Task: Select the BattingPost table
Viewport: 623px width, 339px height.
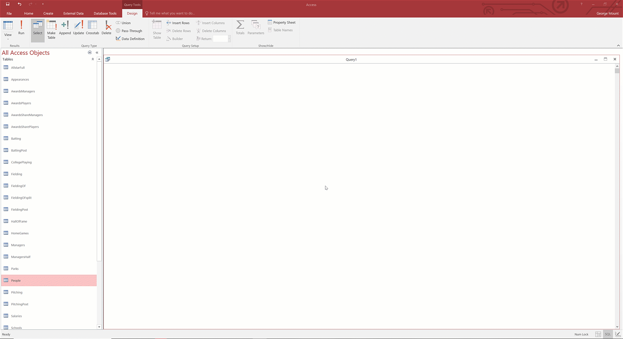Action: tap(49, 150)
